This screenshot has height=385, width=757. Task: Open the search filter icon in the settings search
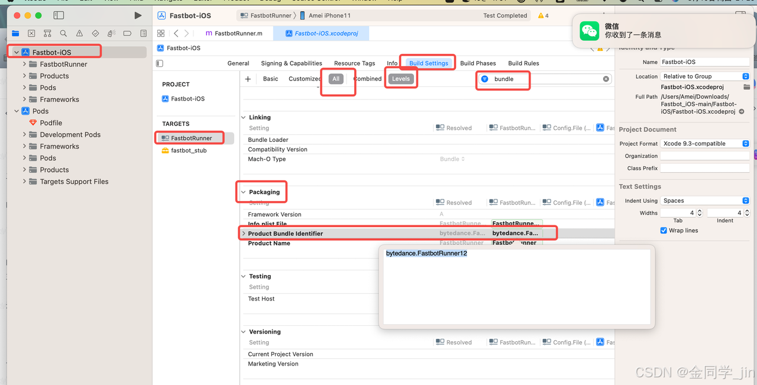pos(484,79)
